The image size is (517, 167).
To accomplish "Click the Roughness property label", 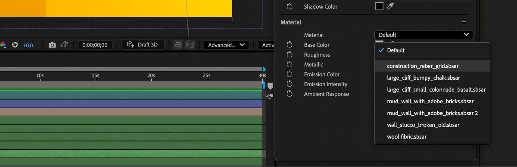I will tap(317, 55).
